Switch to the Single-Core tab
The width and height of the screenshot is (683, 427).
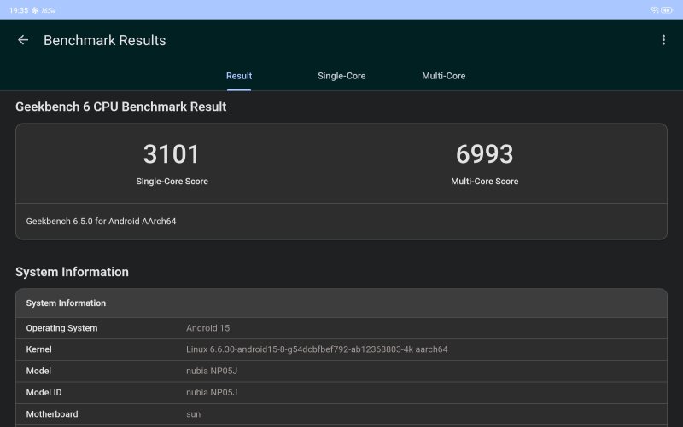pos(341,76)
